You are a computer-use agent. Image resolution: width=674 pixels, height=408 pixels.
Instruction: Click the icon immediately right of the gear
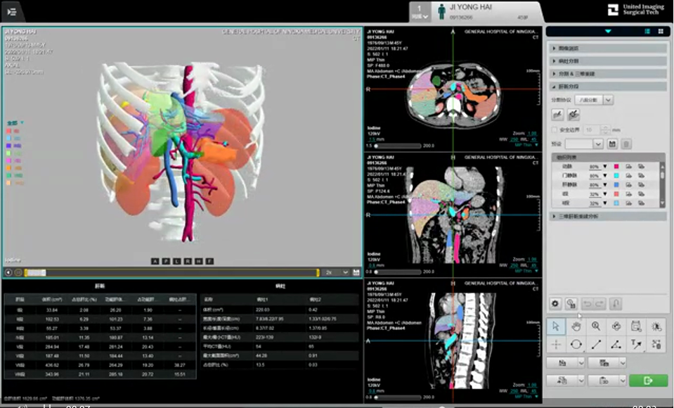[x=571, y=304]
